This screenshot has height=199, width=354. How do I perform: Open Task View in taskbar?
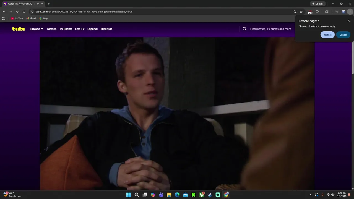pyautogui.click(x=145, y=195)
